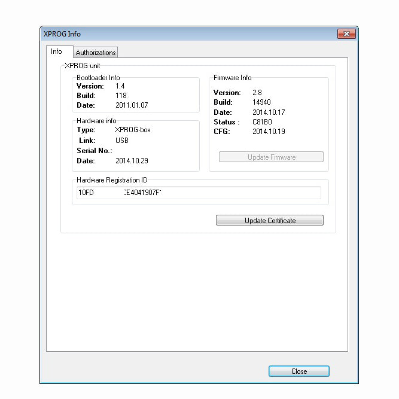The image size is (399, 399).
Task: Click the CFG date 2014.10.19
Action: click(268, 132)
